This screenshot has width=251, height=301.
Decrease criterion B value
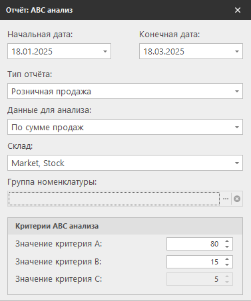point(227,264)
